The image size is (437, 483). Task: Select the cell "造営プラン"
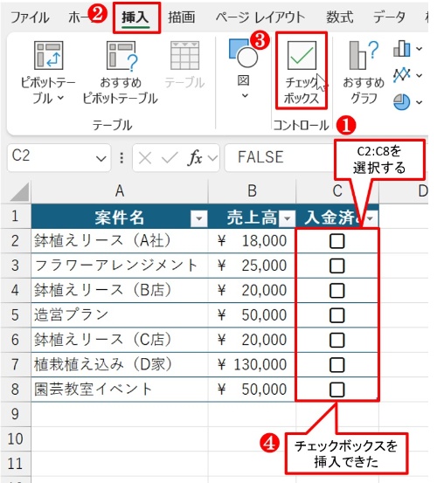(120, 315)
